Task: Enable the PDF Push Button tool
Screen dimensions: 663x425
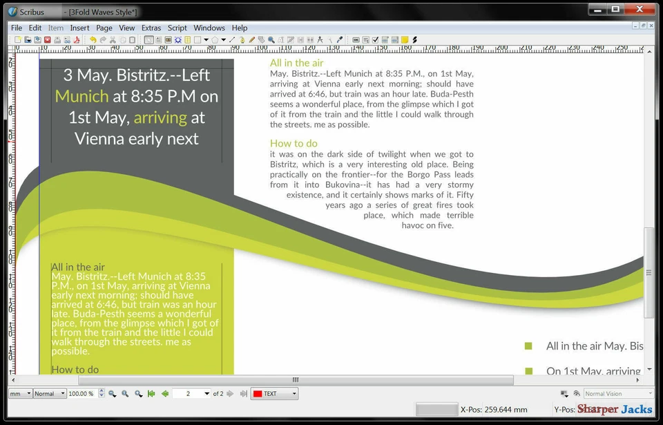Action: 356,39
